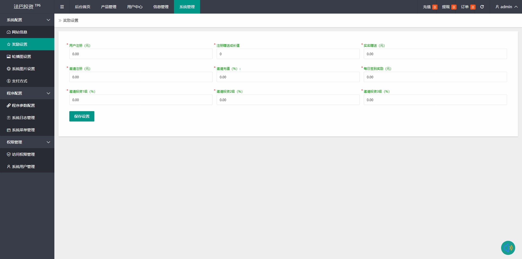
Task: Click the refresh icon in top bar
Action: (x=482, y=7)
